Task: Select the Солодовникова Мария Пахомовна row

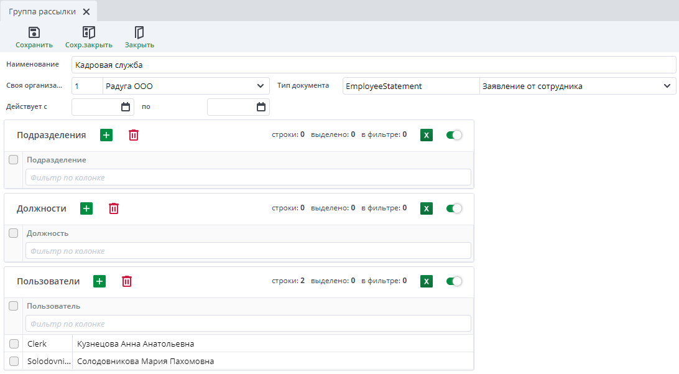Action: pos(145,361)
